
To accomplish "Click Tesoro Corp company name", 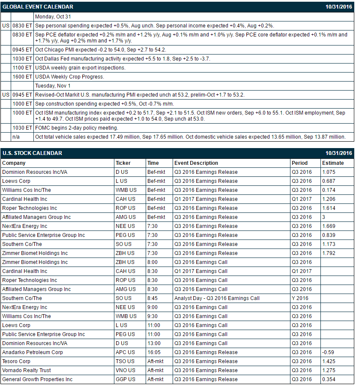I will tap(16, 361).
